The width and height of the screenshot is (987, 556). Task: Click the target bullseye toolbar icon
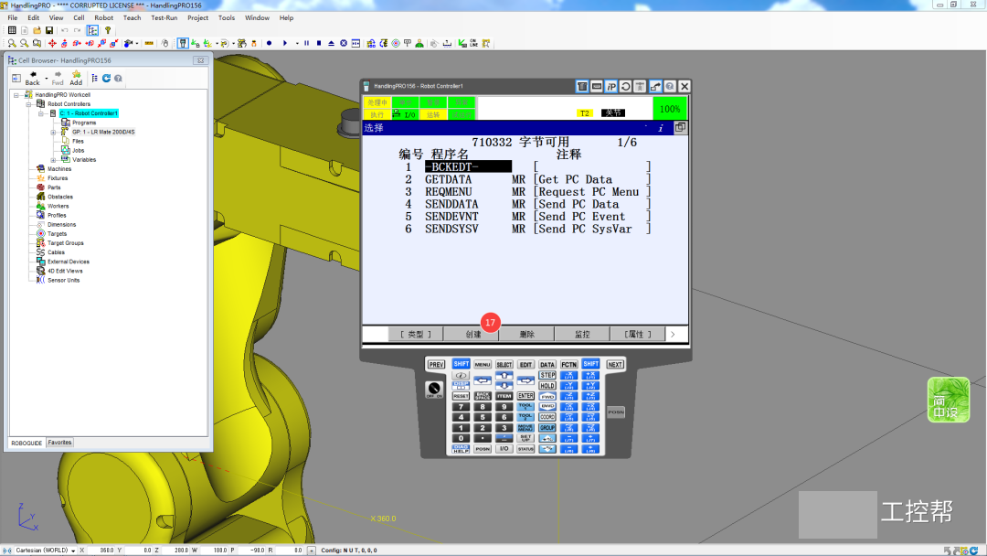pos(396,44)
